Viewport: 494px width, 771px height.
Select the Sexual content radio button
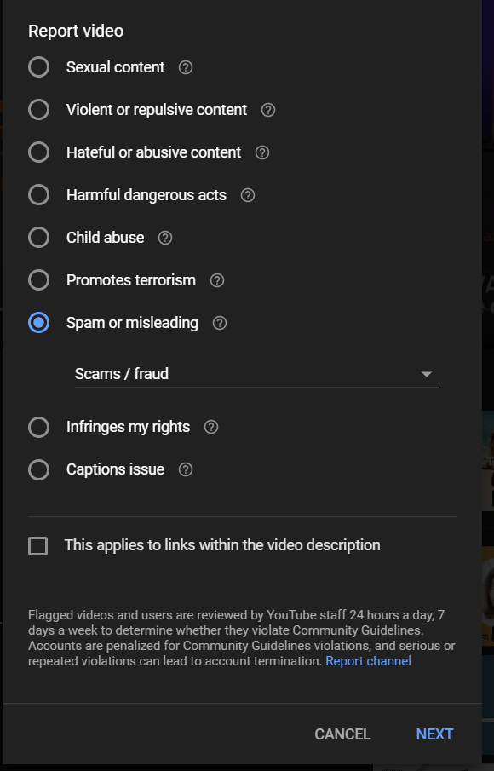point(39,66)
